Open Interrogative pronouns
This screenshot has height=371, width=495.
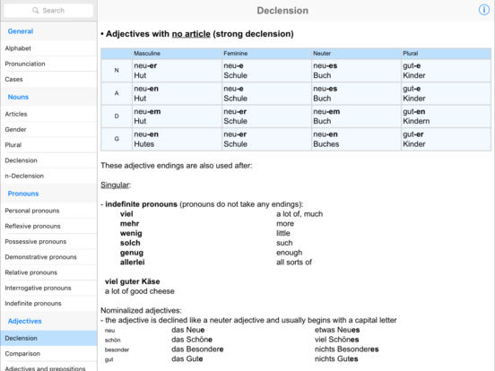coord(48,288)
